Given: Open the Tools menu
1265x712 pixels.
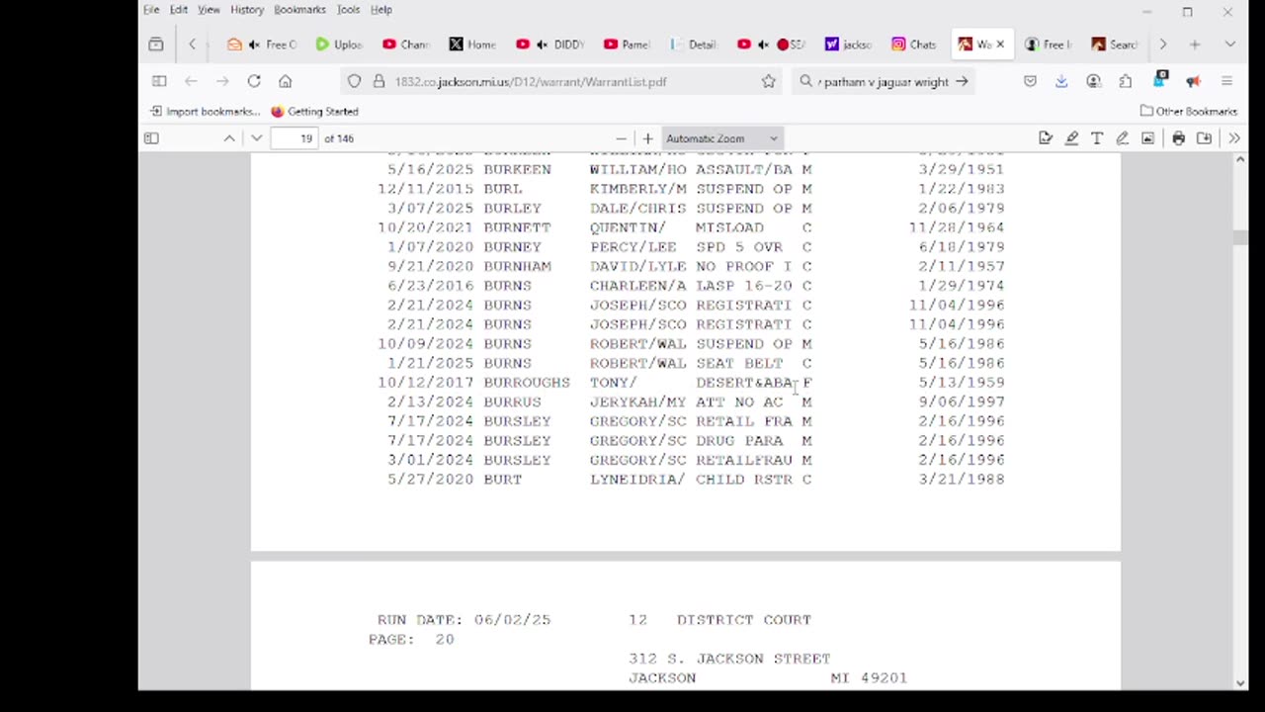Looking at the screenshot, I should pyautogui.click(x=348, y=10).
